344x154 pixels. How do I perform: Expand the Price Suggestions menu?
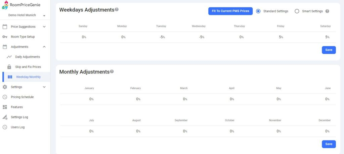pos(44,27)
